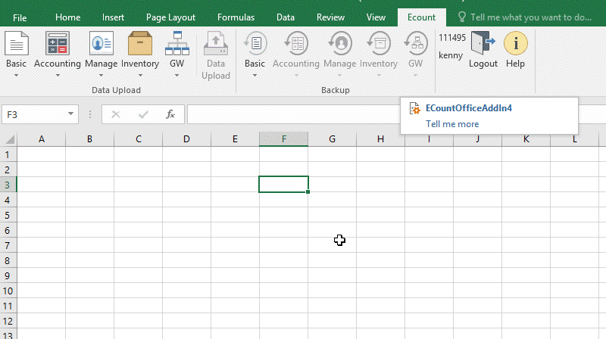
Task: Switch to the Page Layout tab
Action: (x=170, y=17)
